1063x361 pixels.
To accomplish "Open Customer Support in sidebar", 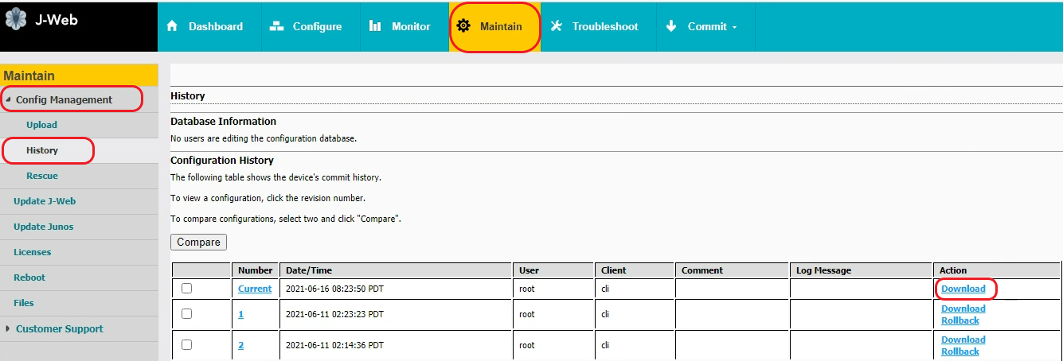I will pos(60,328).
